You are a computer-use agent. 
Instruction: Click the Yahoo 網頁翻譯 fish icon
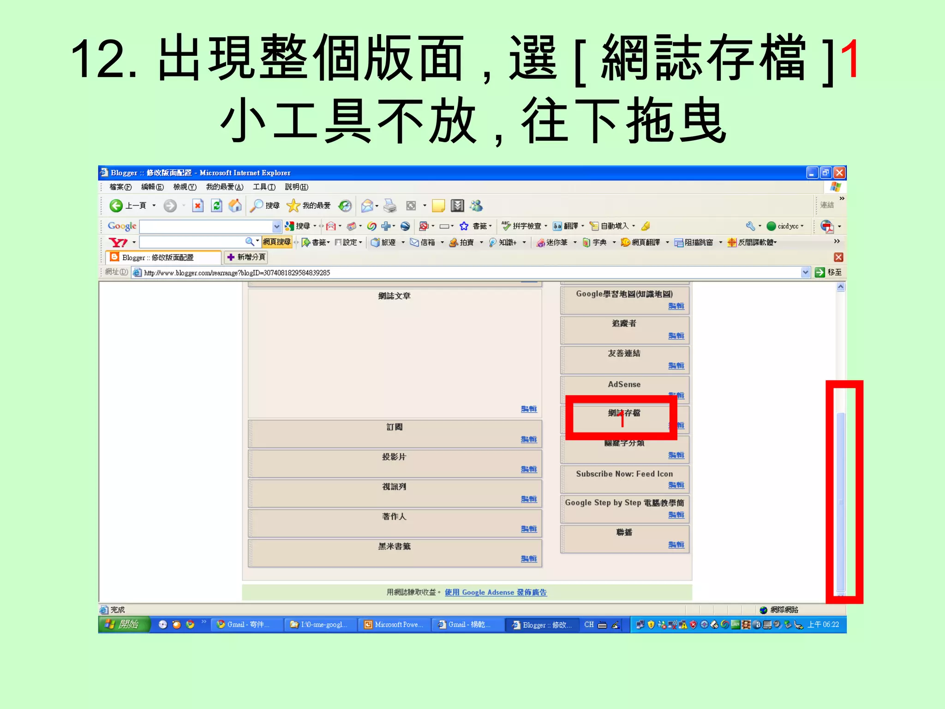click(x=626, y=242)
